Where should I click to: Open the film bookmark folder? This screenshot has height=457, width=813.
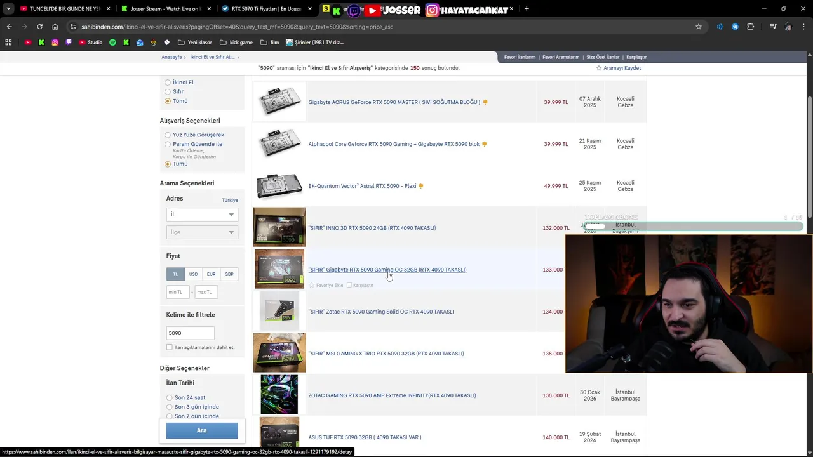[x=270, y=43]
